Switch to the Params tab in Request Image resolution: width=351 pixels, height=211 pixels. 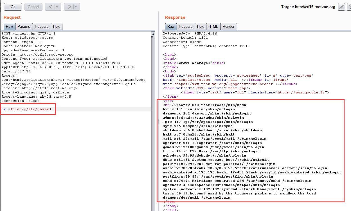(24, 26)
